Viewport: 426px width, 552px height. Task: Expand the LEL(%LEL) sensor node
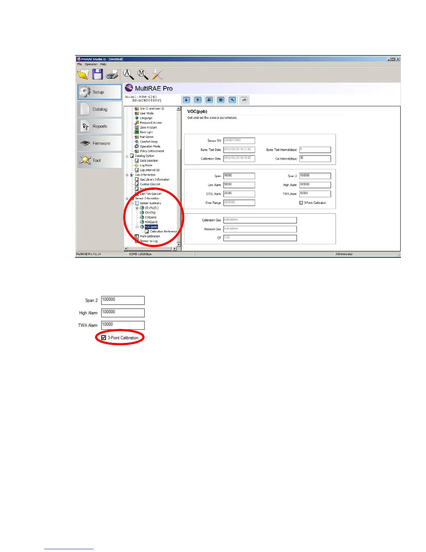137,208
